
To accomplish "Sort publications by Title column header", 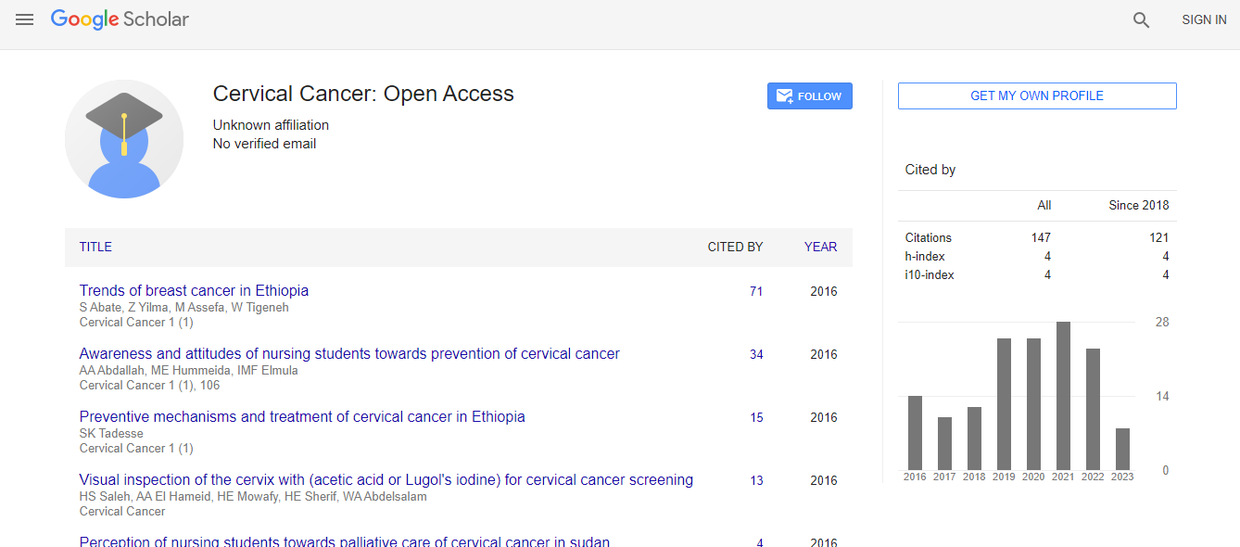I will click(95, 247).
